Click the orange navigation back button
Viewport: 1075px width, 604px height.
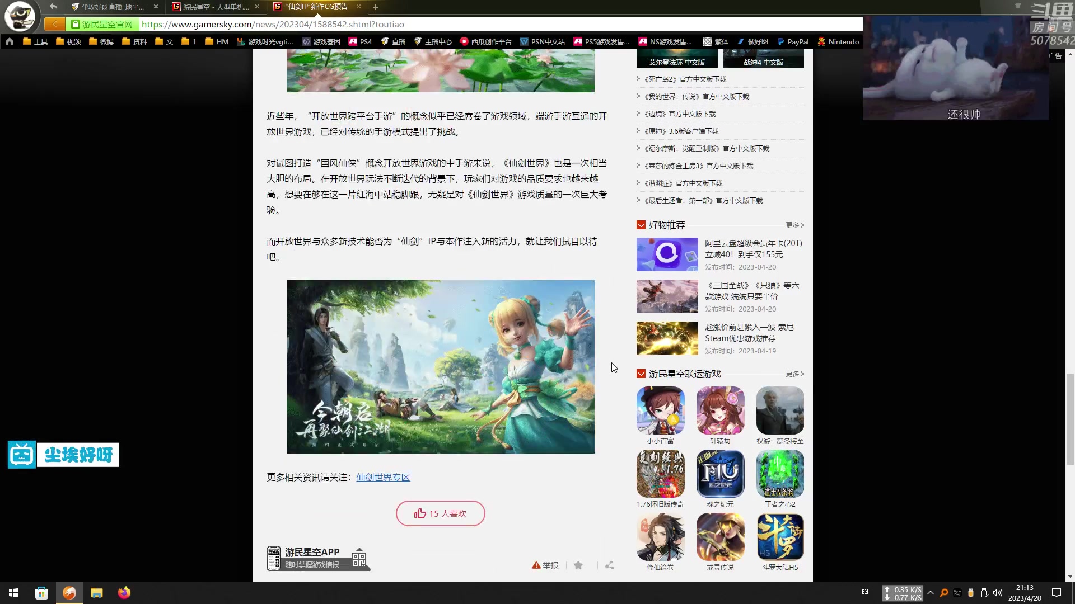pos(54,24)
